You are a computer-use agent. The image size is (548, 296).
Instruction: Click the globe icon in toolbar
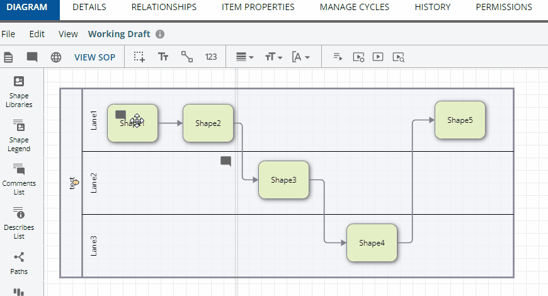pyautogui.click(x=56, y=57)
